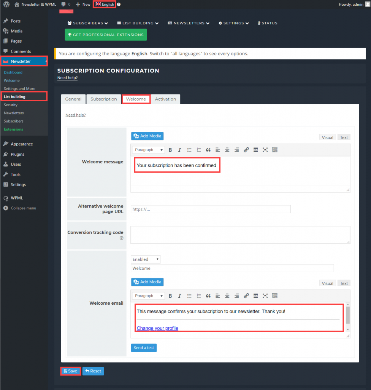Image resolution: width=371 pixels, height=390 pixels.
Task: Click the Save button
Action: (71, 371)
